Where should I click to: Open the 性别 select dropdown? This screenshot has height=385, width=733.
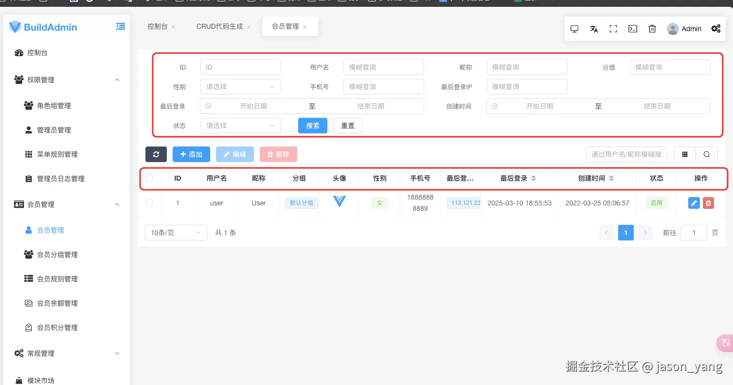[241, 87]
